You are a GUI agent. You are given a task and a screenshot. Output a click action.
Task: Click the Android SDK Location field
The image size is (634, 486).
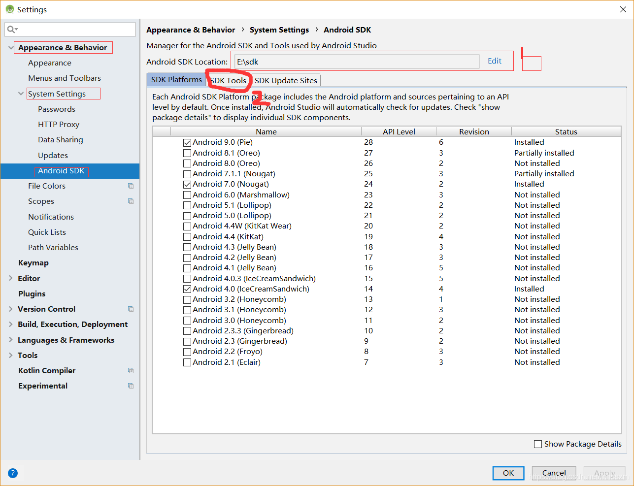(x=357, y=62)
